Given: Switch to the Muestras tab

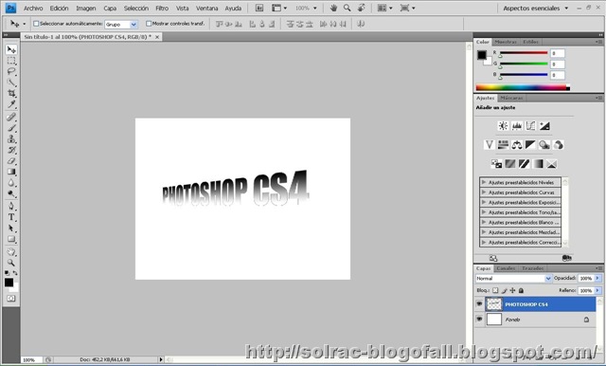Looking at the screenshot, I should point(506,42).
